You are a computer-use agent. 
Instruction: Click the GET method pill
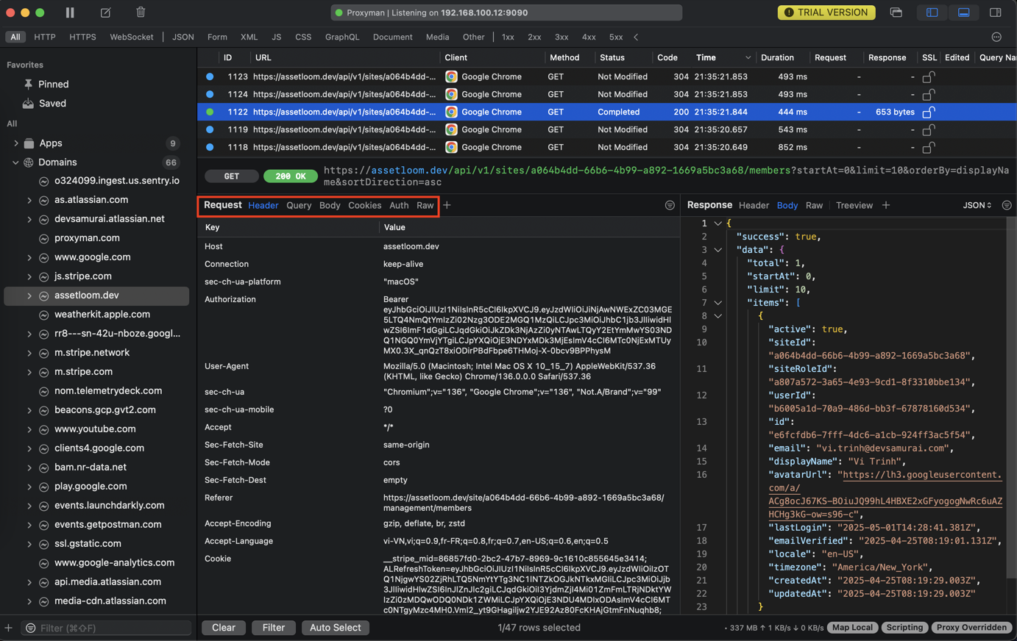pos(231,176)
